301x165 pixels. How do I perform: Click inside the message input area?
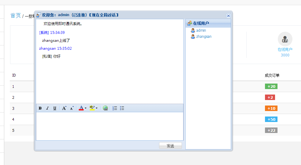[x=110, y=126]
